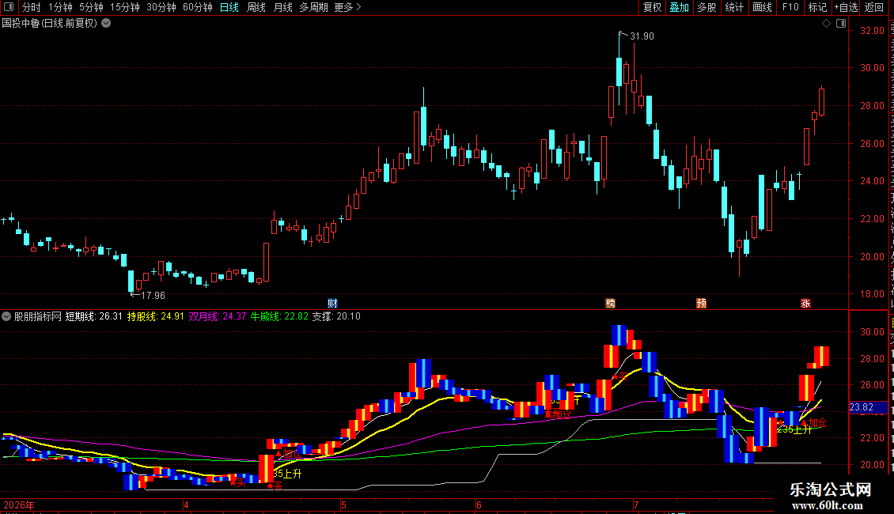Screen dimensions: 894x514
Task: Activate the 画线 drawing tools button
Action: 762,7
